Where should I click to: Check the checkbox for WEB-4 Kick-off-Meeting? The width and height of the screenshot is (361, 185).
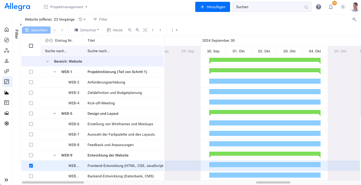(x=31, y=103)
